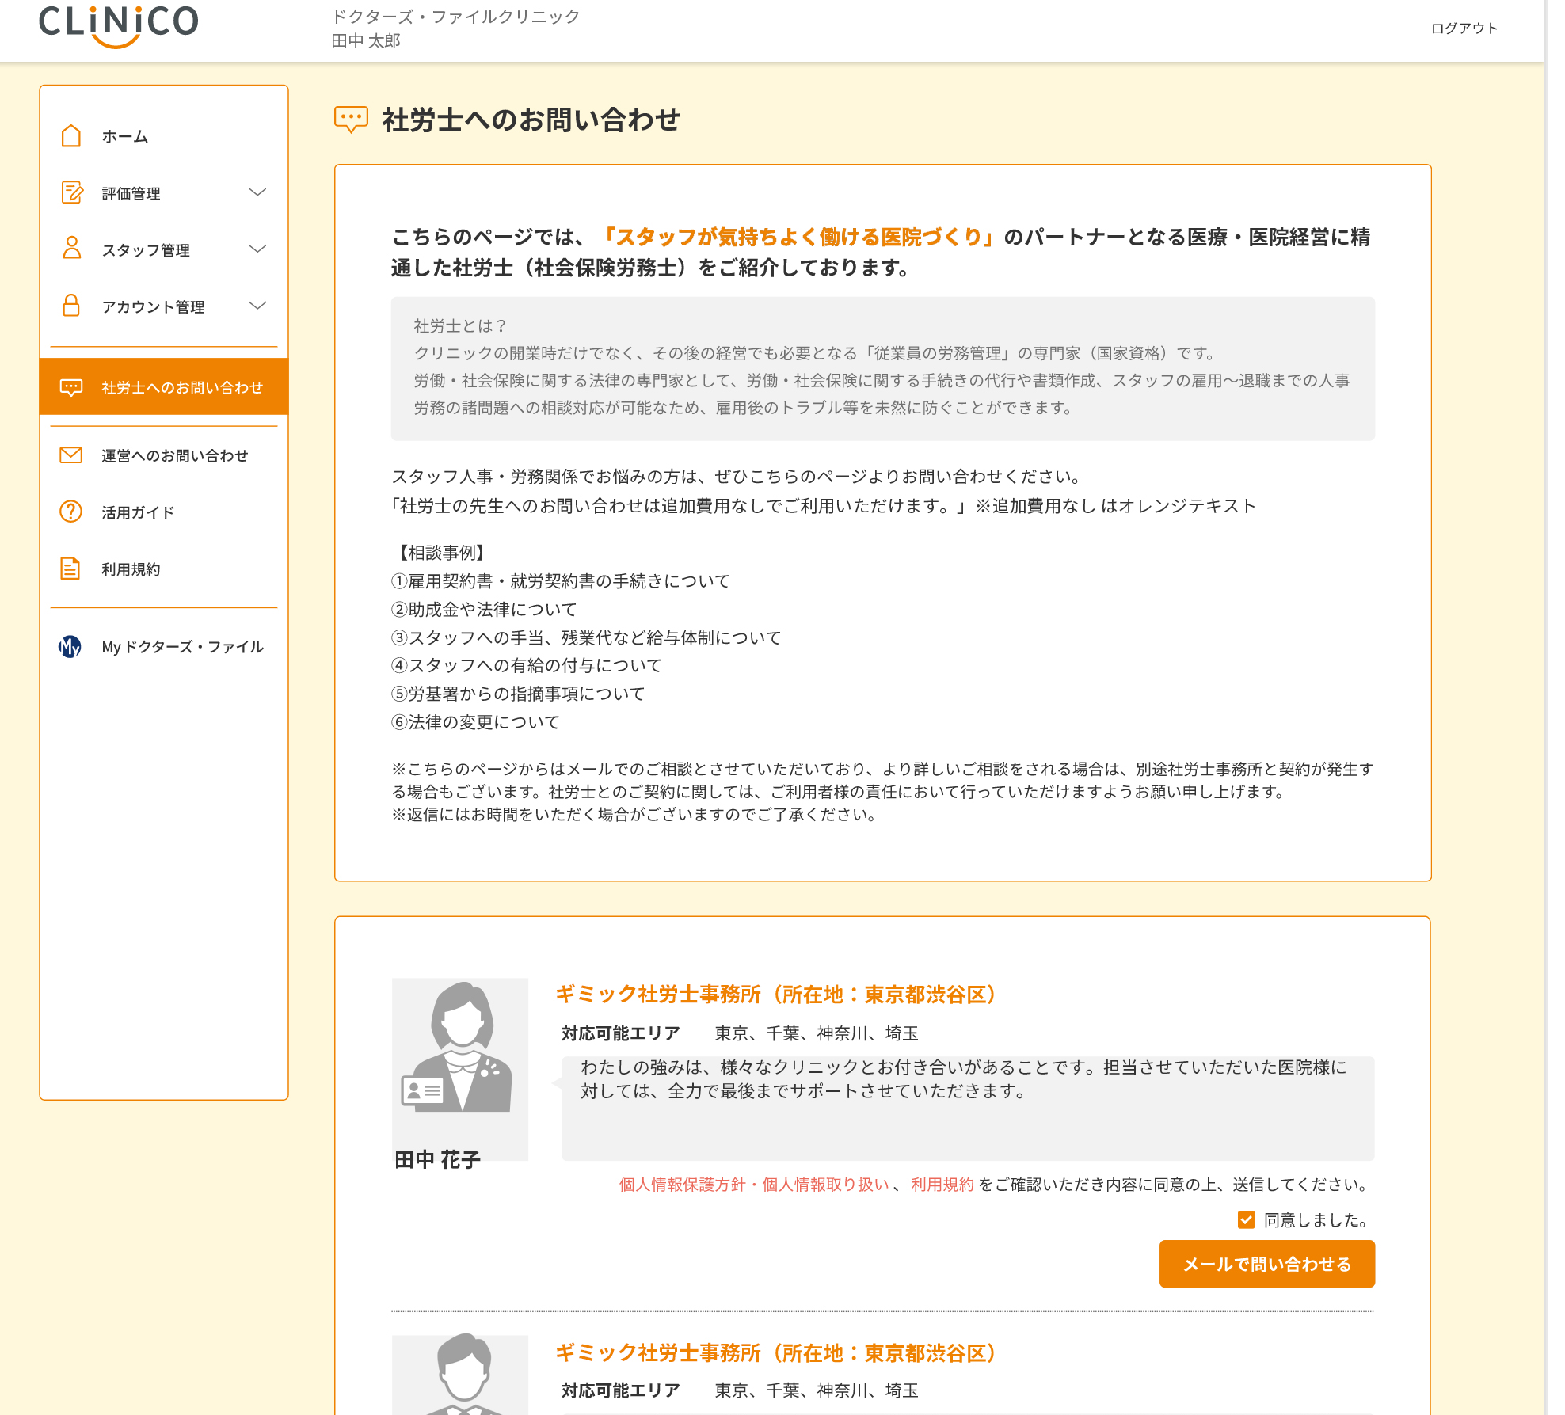Expand the アカウント管理 chevron
1565x1415 pixels.
[x=257, y=306]
